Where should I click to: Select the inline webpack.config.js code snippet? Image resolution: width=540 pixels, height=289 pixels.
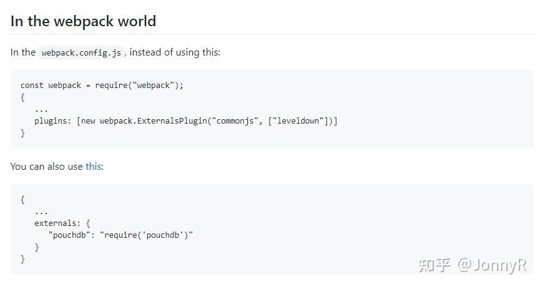click(81, 52)
